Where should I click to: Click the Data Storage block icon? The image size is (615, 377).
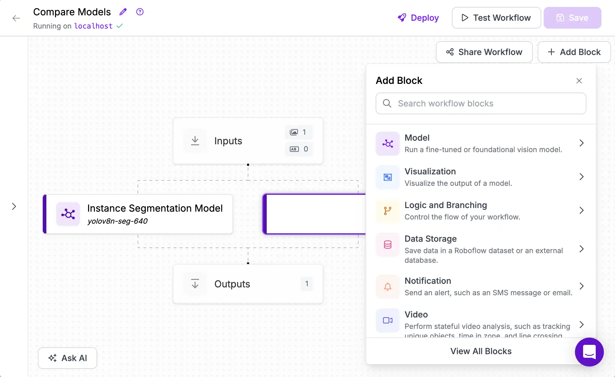pyautogui.click(x=387, y=244)
